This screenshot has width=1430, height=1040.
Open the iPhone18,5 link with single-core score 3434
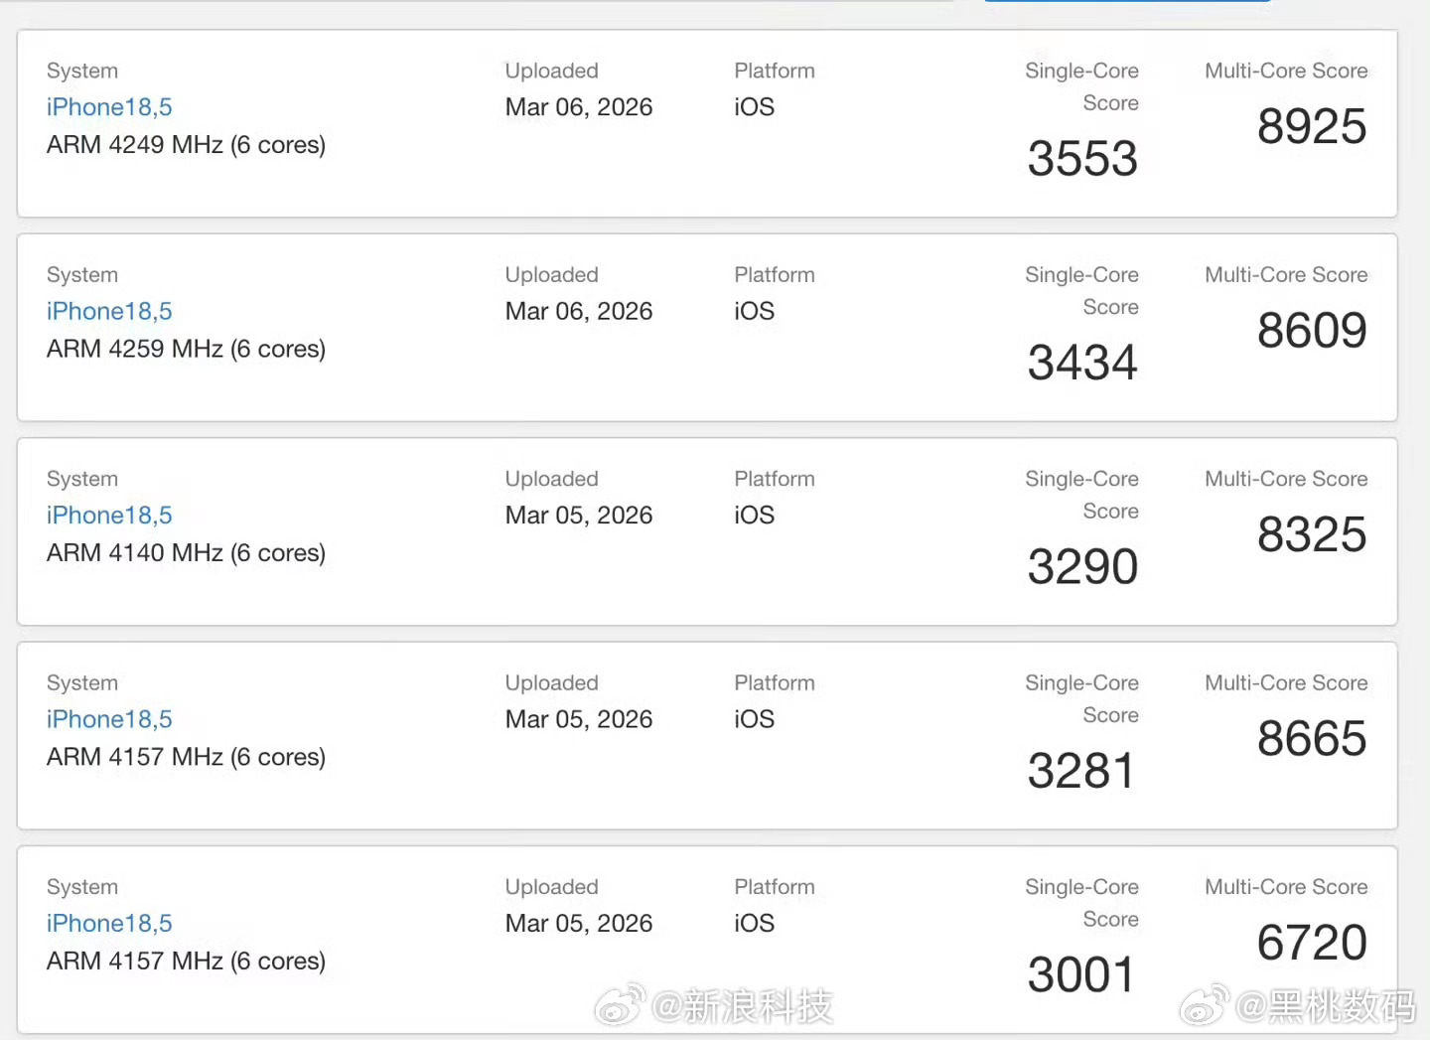pos(109,311)
